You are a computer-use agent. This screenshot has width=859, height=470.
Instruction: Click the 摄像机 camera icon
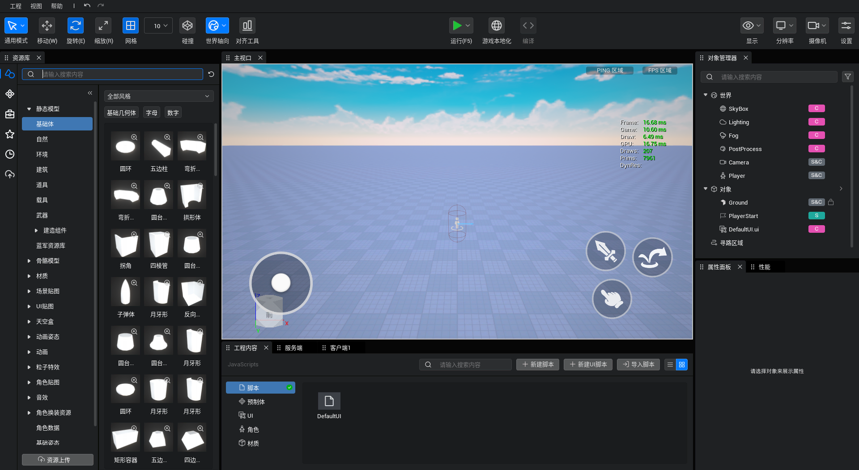813,26
